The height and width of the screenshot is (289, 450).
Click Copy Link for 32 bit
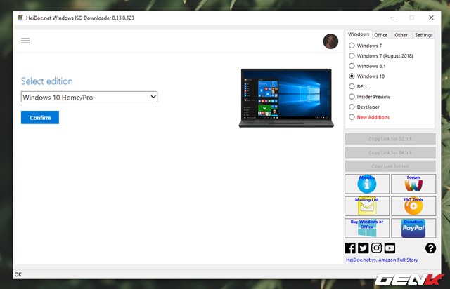390,139
